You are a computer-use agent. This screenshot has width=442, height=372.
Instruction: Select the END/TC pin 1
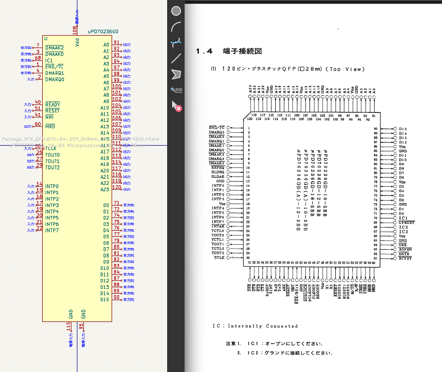38,66
